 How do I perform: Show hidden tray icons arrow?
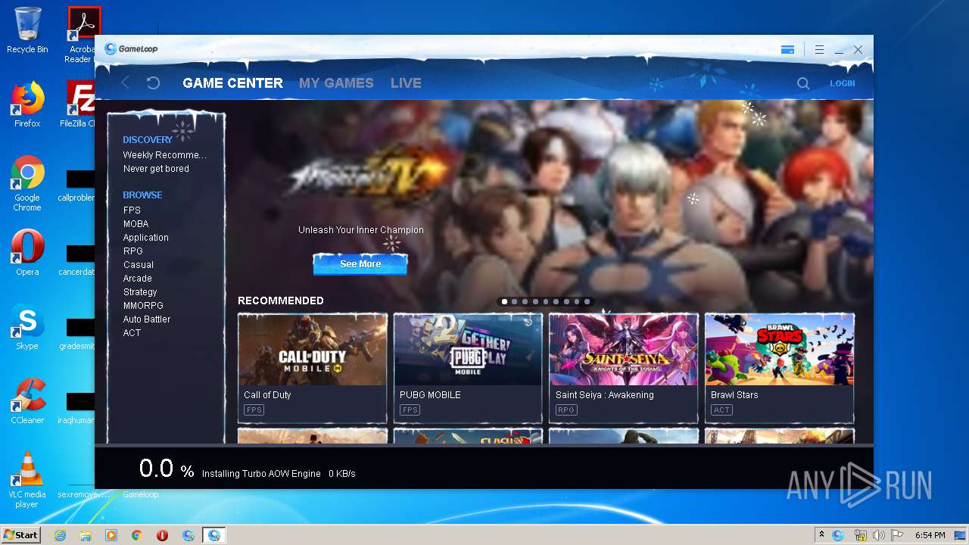click(821, 535)
